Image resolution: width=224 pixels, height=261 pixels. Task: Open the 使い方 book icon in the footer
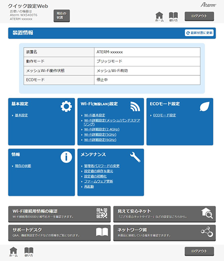pyautogui.click(x=29, y=252)
